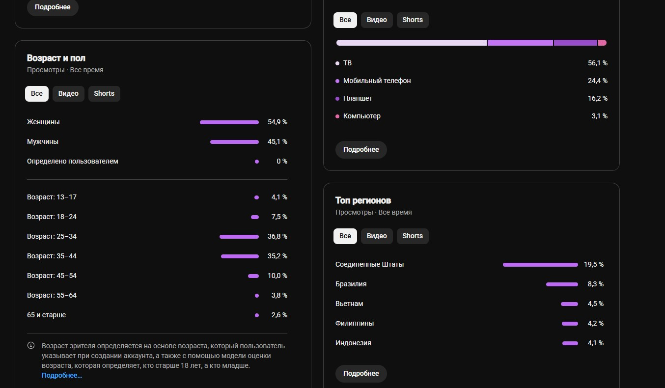Click the Соединенные Штаты region bar
Viewport: 665px width, 388px height.
click(x=540, y=265)
